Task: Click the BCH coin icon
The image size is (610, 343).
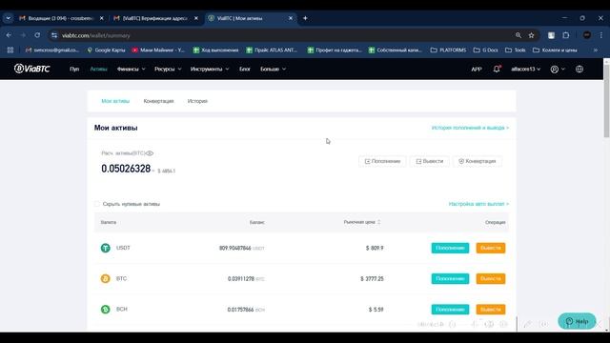Action: pyautogui.click(x=106, y=309)
